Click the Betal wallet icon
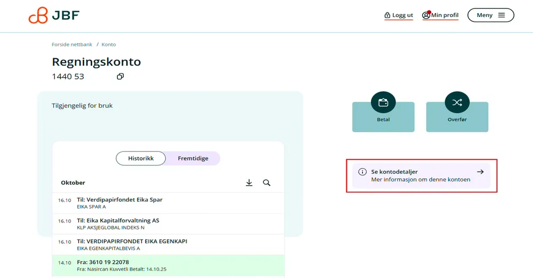 pyautogui.click(x=383, y=102)
